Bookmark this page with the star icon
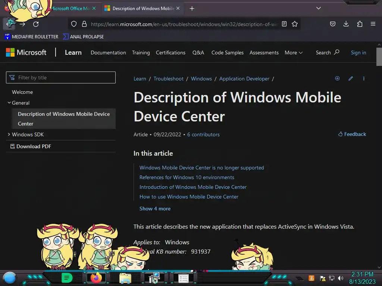 (295, 24)
